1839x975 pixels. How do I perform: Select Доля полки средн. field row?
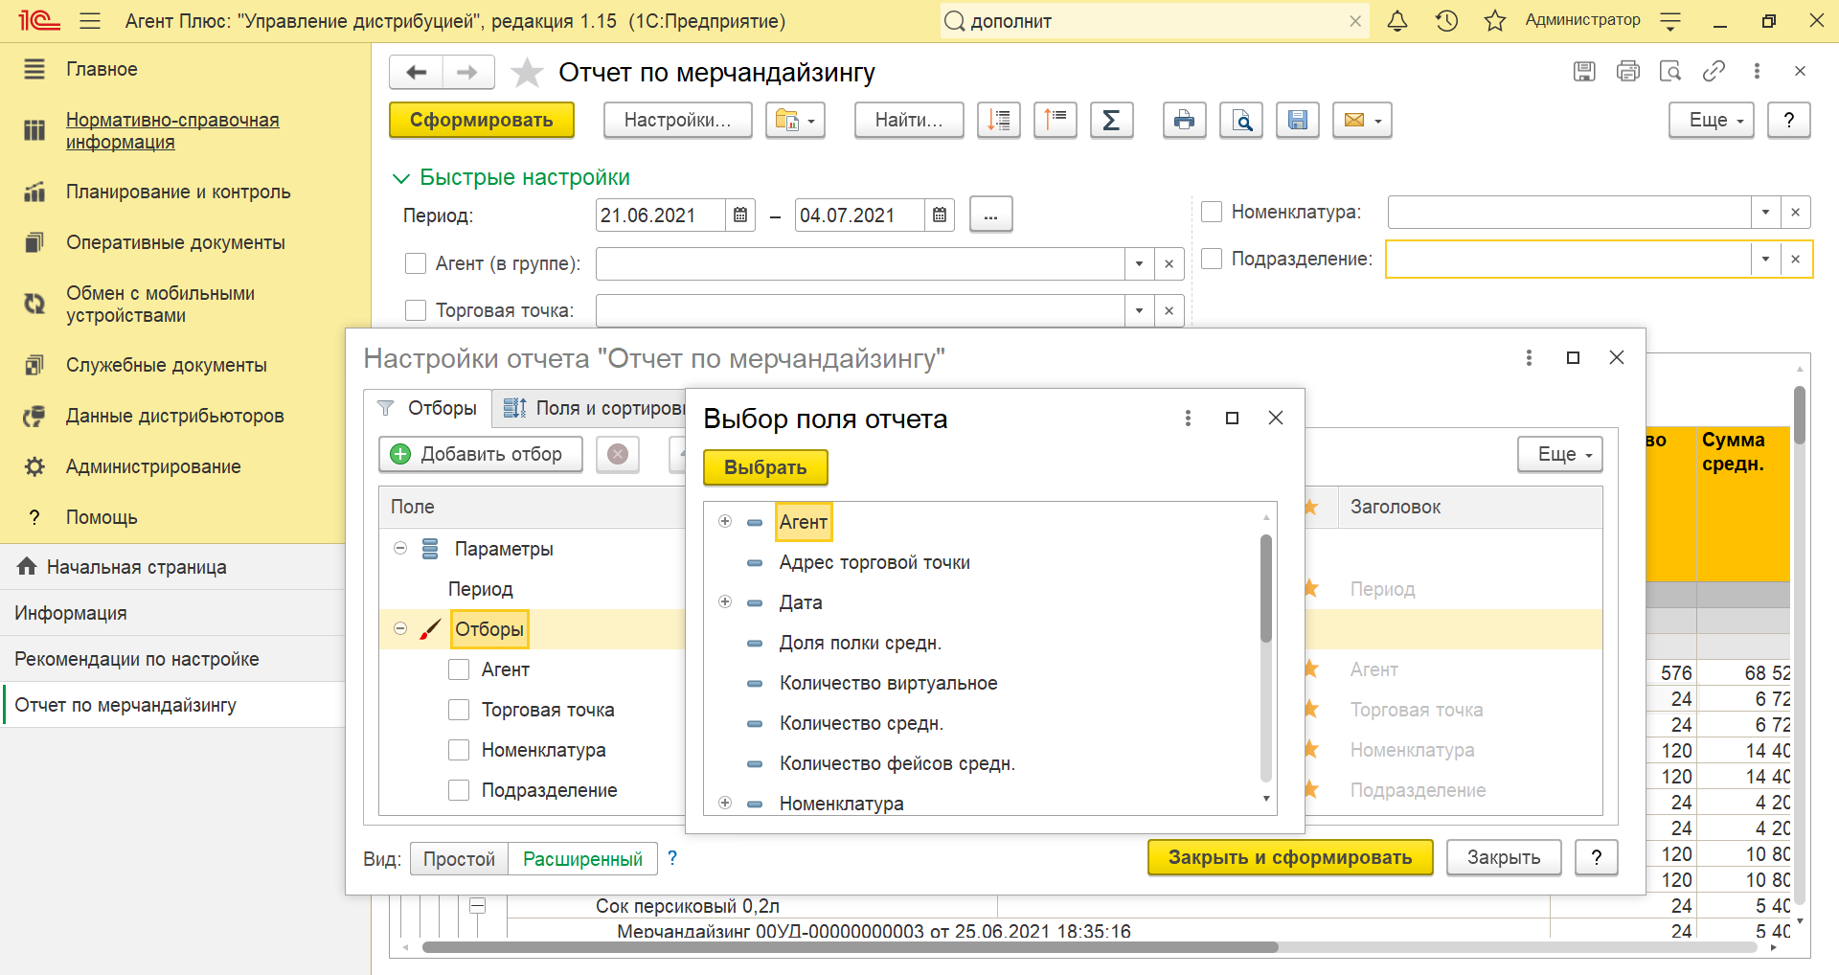pyautogui.click(x=860, y=643)
